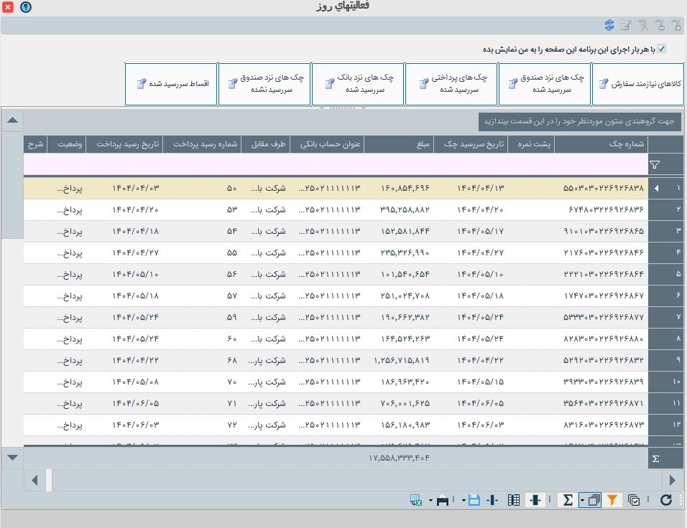Viewport: 687px width, 528px height.
Task: Open the dropdown arrow beside the stacked windows icon
Action: (583, 501)
